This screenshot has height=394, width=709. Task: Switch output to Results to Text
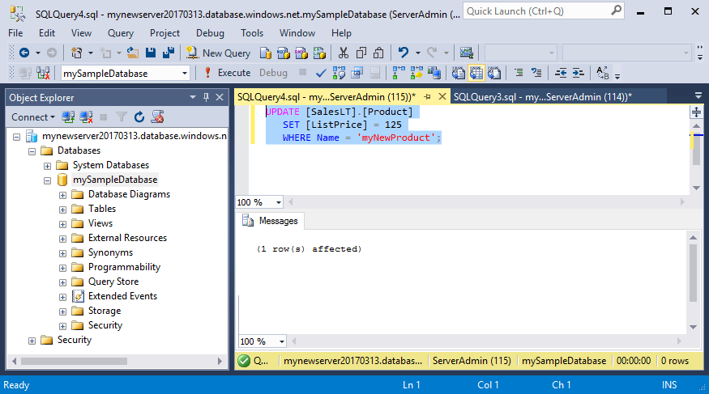tap(458, 73)
